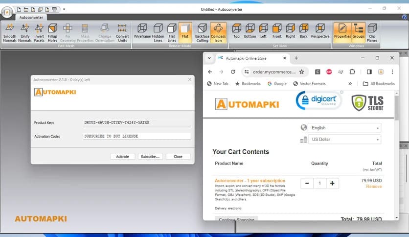The width and height of the screenshot is (409, 237).
Task: Open the New Tab bookmark
Action: (x=218, y=84)
